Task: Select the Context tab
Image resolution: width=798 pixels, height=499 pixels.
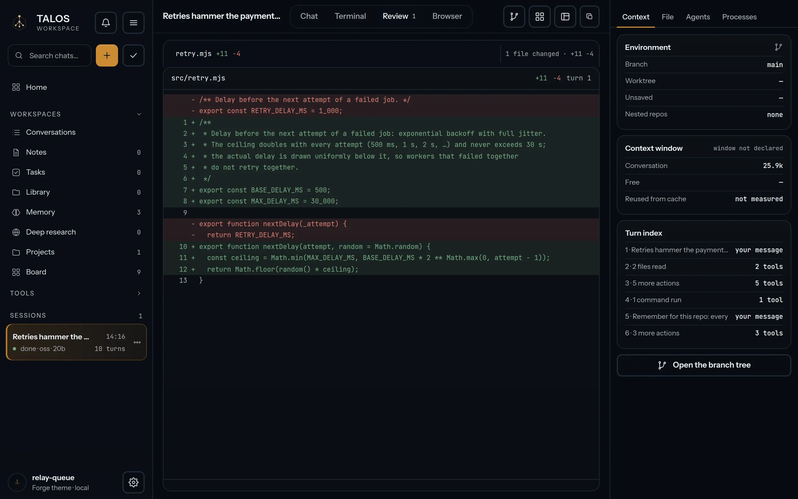Action: click(635, 17)
